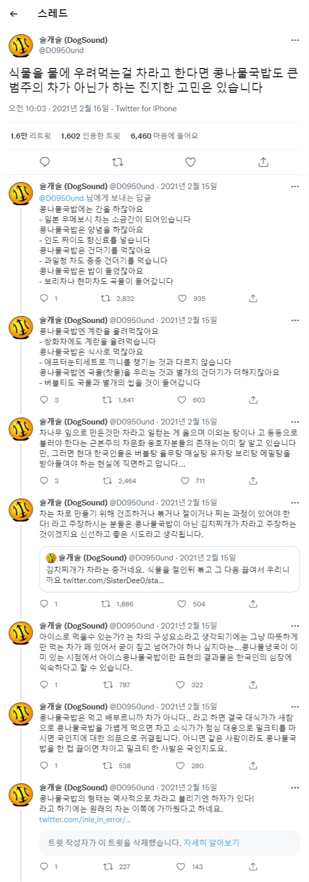Retweet the main tweet at top
Screen dimensions: 309x882
[x=117, y=162]
